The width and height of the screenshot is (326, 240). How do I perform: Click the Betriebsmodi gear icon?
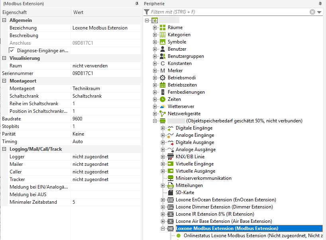click(x=163, y=78)
